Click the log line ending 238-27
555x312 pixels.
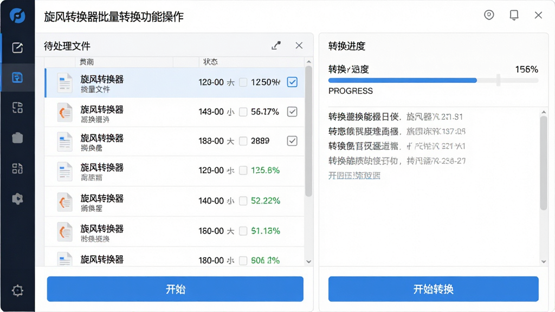[x=397, y=161]
